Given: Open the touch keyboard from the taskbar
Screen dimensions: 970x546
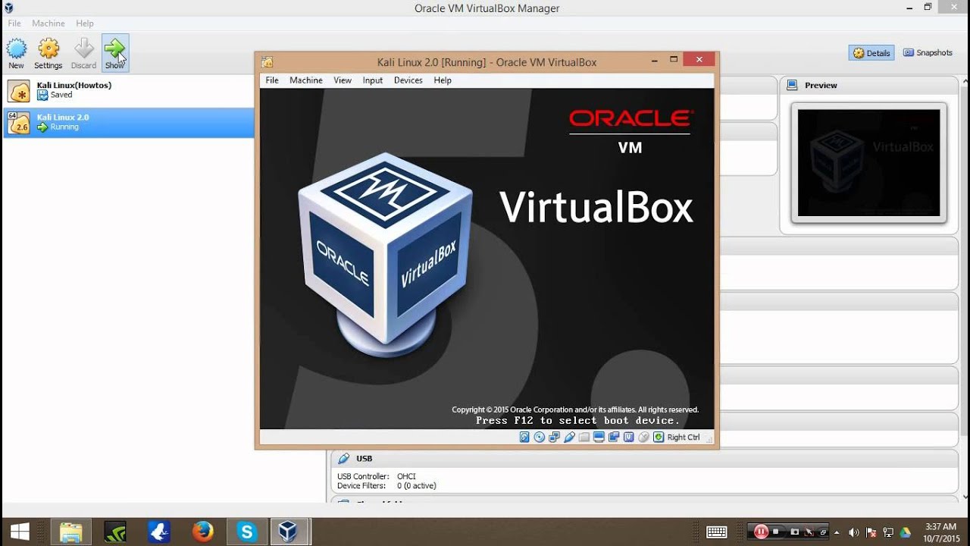Looking at the screenshot, I should pyautogui.click(x=717, y=532).
